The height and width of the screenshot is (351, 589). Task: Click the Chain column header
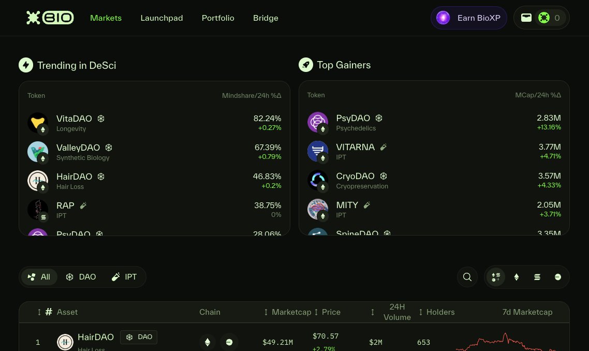point(210,312)
